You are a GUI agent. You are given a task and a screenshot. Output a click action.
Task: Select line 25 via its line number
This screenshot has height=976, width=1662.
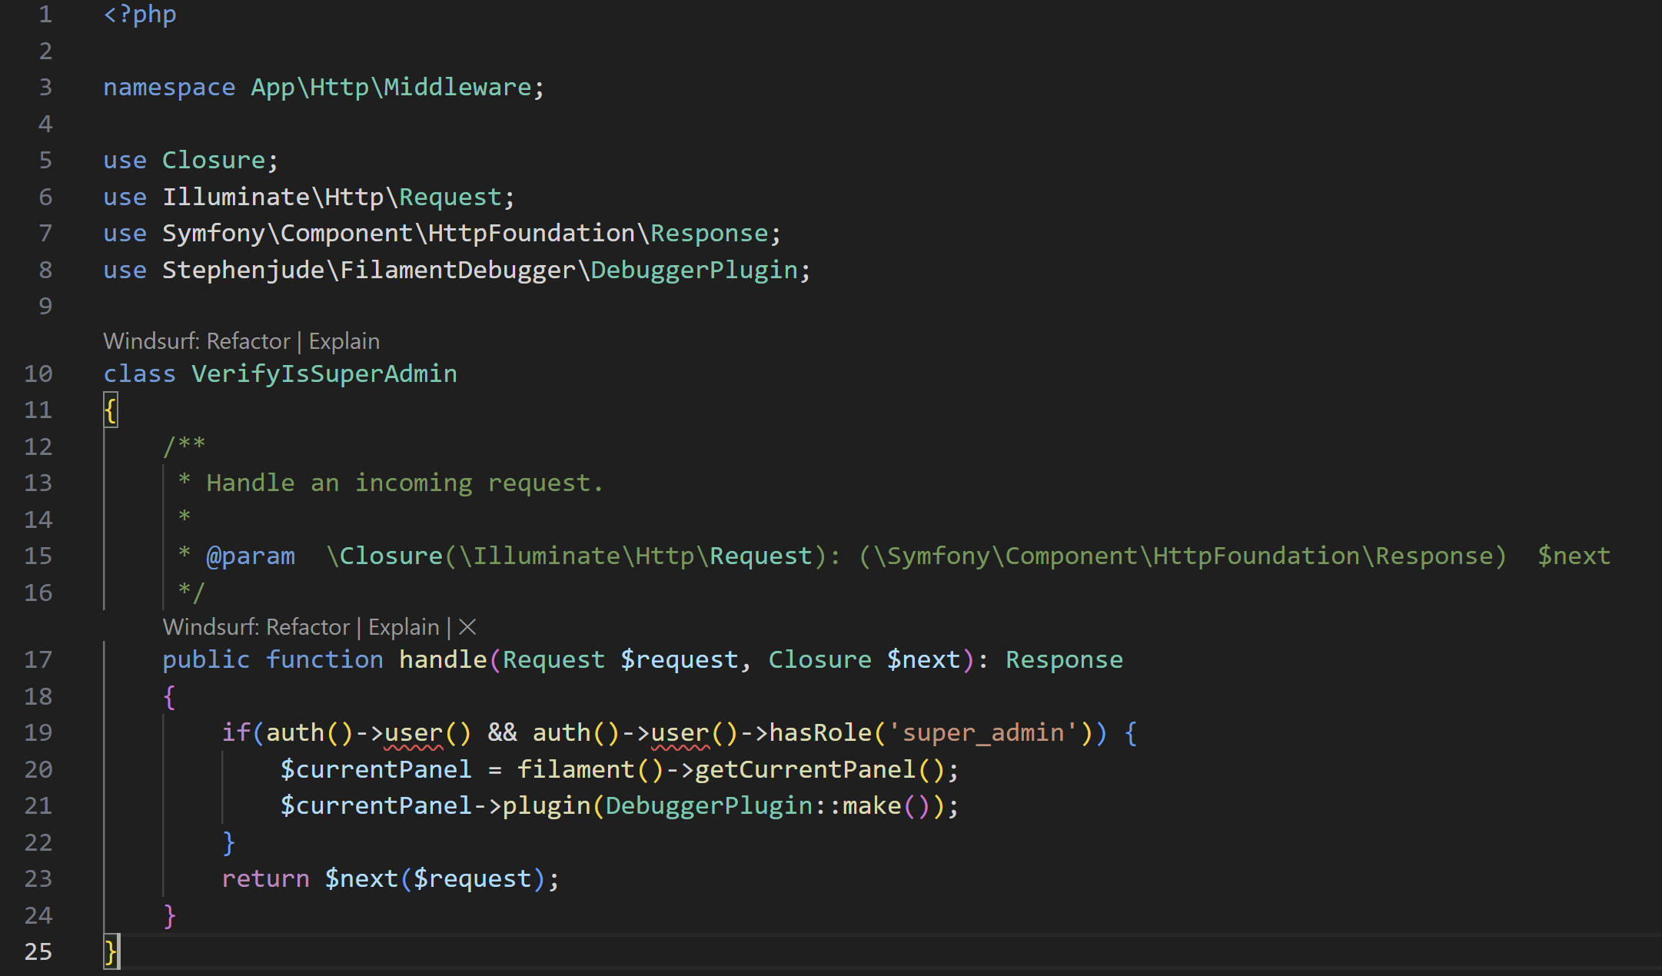tap(38, 951)
